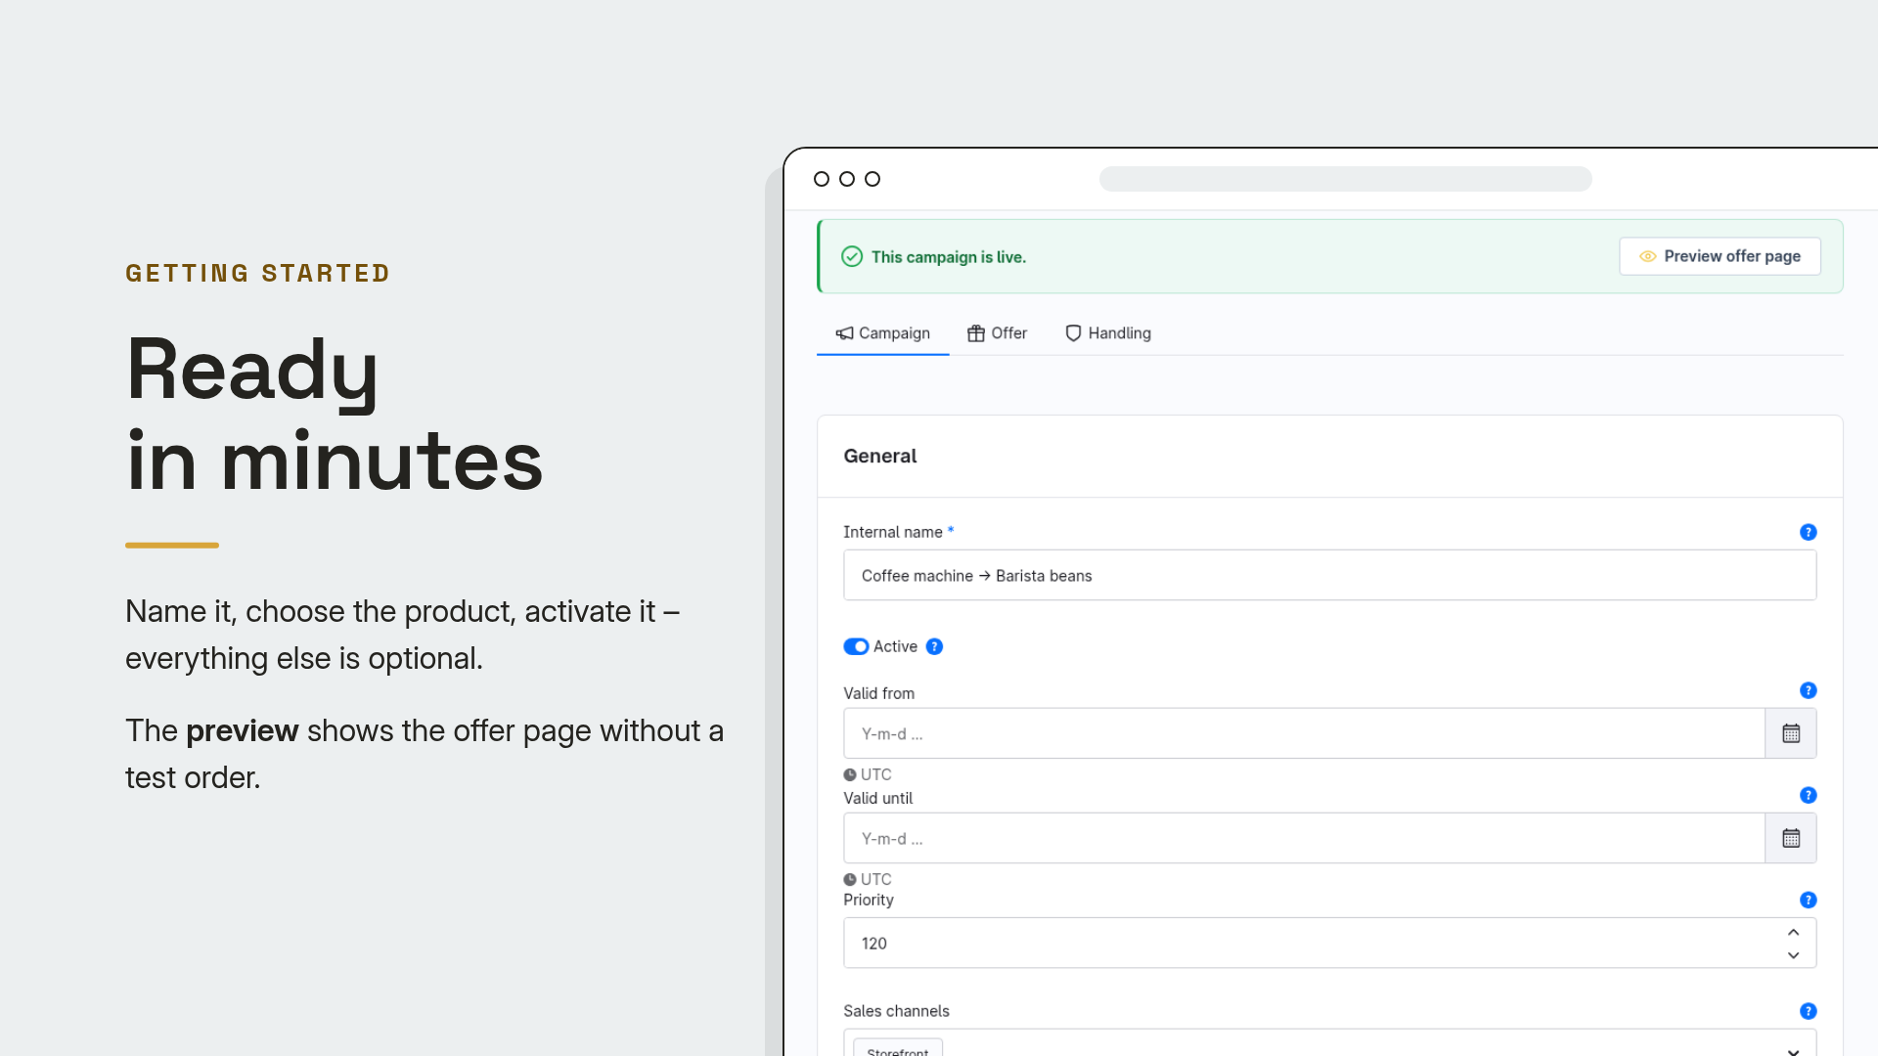Show help for Valid until
Viewport: 1878px width, 1056px height.
pos(1808,795)
